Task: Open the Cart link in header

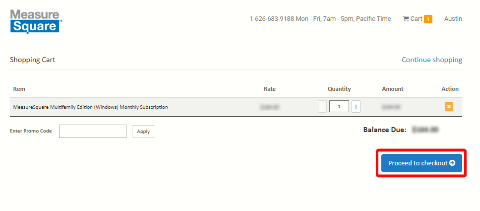Action: [413, 19]
